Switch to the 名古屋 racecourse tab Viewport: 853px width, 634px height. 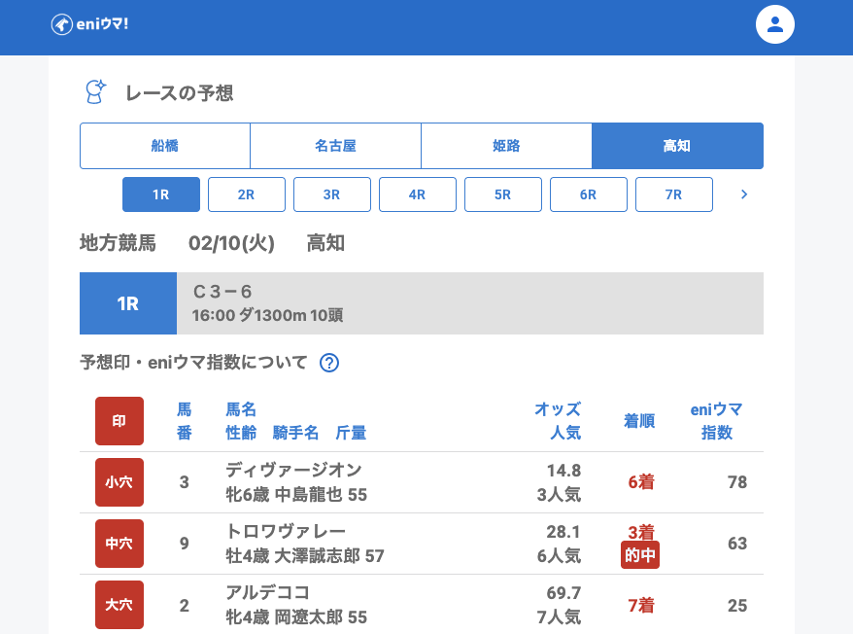coord(335,146)
